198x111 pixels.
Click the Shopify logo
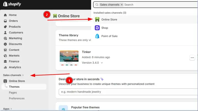[x=11, y=4]
